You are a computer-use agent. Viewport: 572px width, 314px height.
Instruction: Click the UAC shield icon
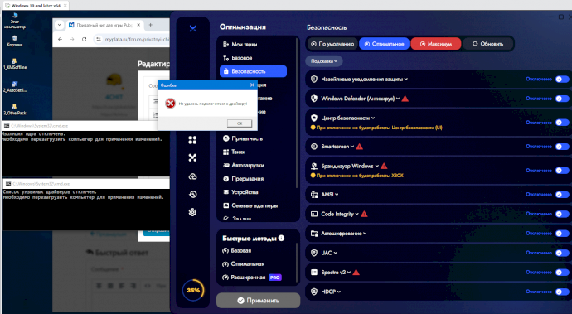click(314, 253)
